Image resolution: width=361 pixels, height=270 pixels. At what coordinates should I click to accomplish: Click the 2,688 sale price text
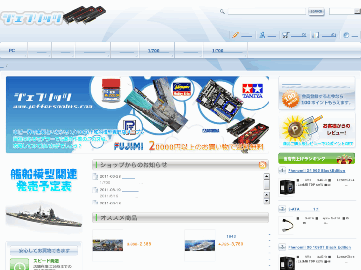point(145,244)
